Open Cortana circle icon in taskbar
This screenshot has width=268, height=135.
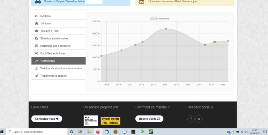72,132
